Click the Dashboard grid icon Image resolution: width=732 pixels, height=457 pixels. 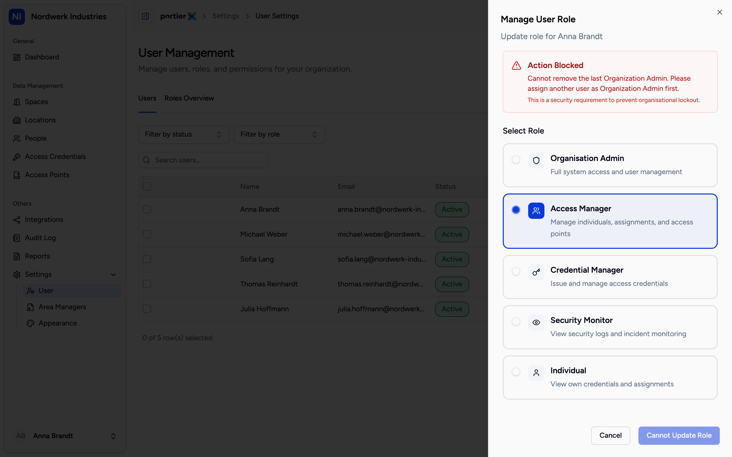coord(17,57)
